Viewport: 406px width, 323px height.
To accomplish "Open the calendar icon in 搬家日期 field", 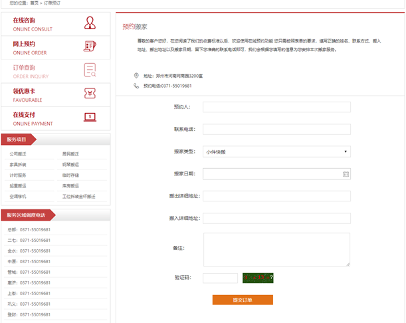I will [346, 174].
